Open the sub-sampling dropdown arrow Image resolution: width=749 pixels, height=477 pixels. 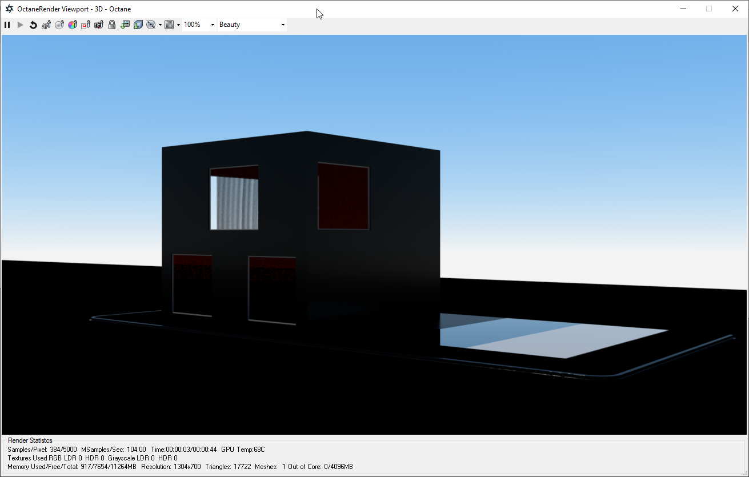coord(178,25)
